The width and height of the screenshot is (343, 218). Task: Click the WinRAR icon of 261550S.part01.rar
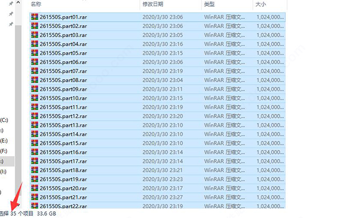pyautogui.click(x=34, y=17)
